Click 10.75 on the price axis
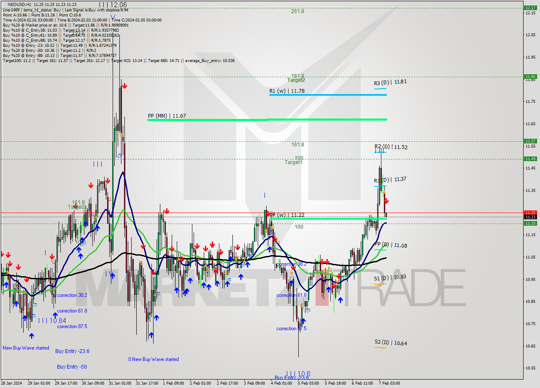Screen dimensions: 540x388 [x=531, y=323]
